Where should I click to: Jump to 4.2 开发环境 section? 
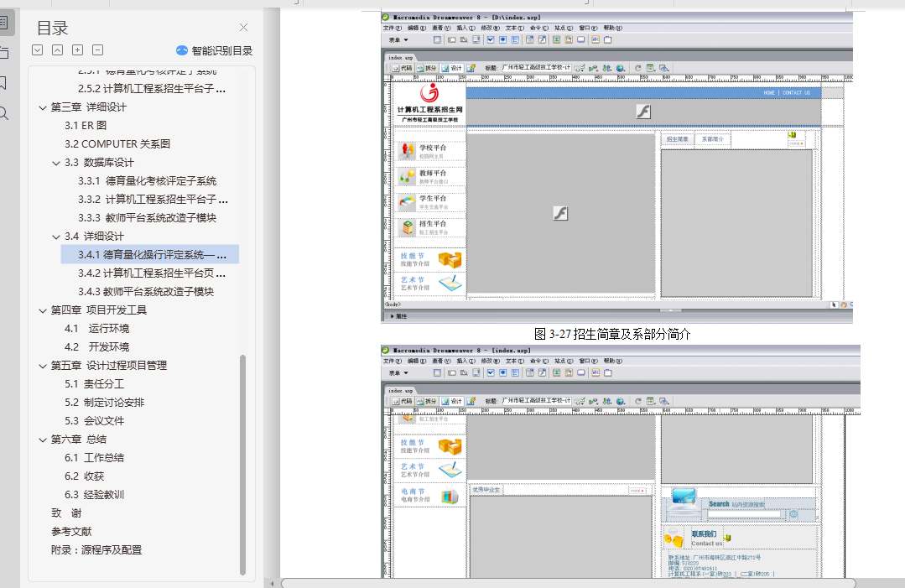pyautogui.click(x=97, y=347)
